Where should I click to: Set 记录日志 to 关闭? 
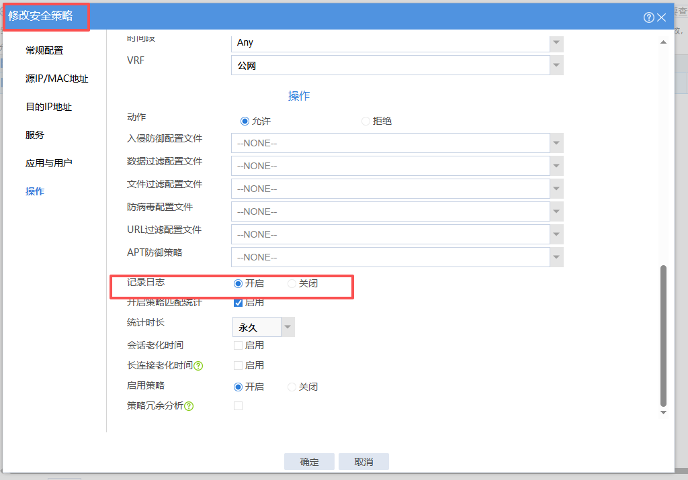tap(292, 284)
